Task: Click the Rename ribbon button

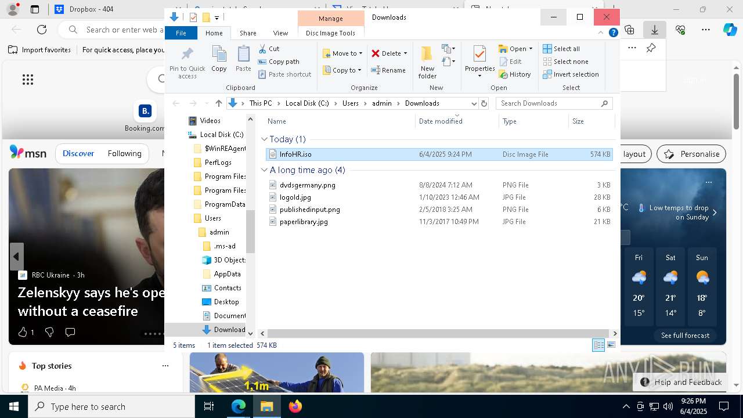Action: click(388, 70)
